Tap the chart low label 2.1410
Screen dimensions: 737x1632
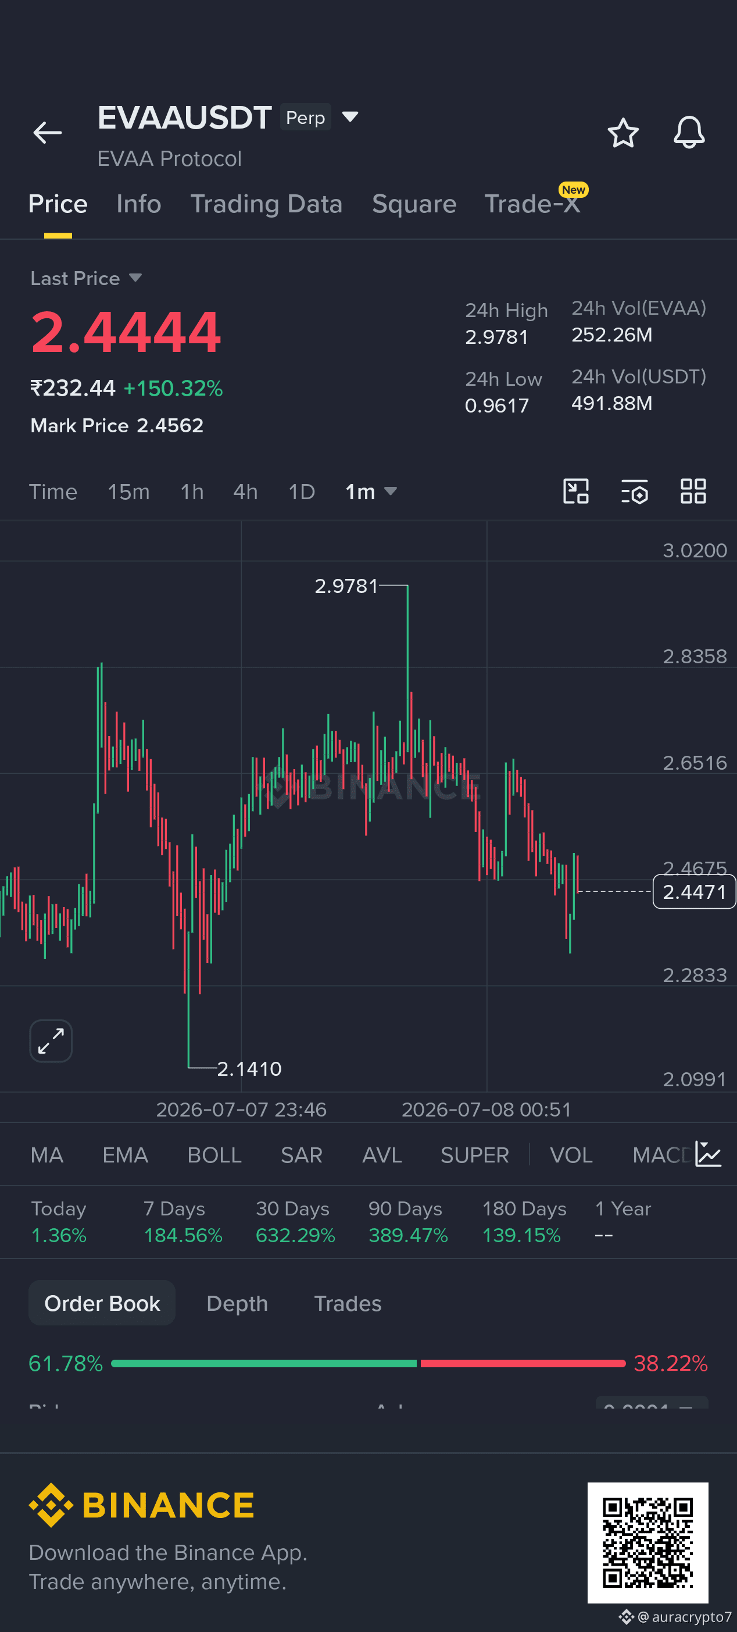[249, 1069]
